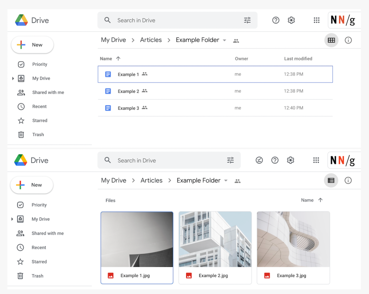Click image file icon of Example 2.jpg
Screen dimensions: 369x294
click(x=189, y=275)
